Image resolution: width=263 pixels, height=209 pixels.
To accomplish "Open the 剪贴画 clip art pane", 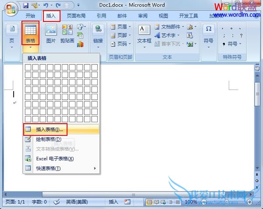I will pyautogui.click(x=67, y=34).
